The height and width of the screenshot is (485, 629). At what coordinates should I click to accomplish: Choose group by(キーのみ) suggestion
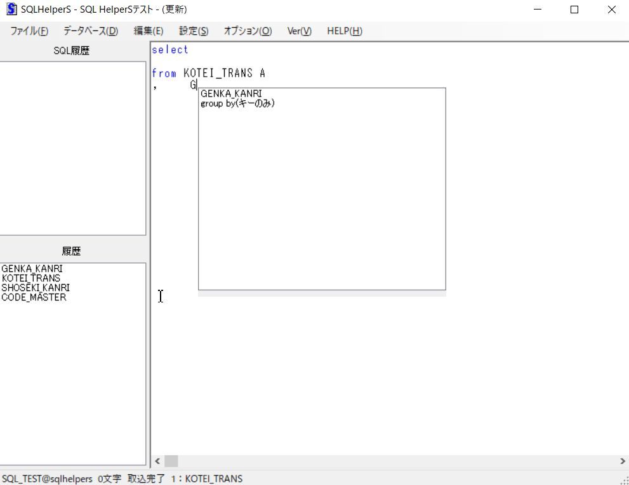pyautogui.click(x=237, y=103)
